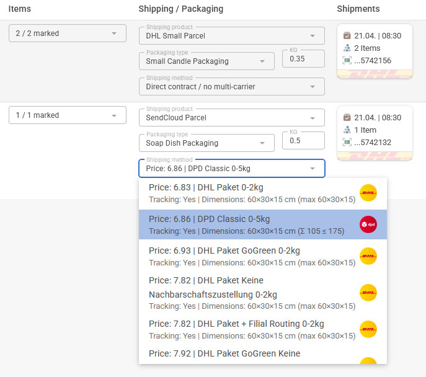Click items icon next to '2 Items'
Screen dimensions: 426x377
347,48
